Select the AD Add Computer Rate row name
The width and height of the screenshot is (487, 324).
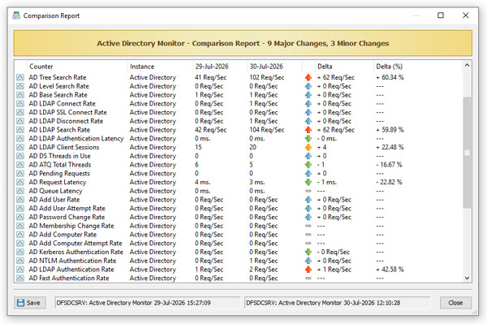tap(62, 235)
